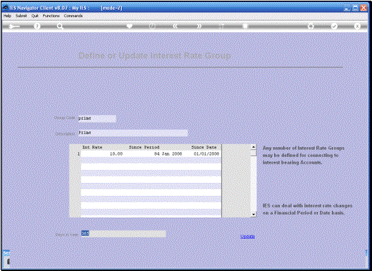Click the document page icon in toolbar

[x=245, y=26]
